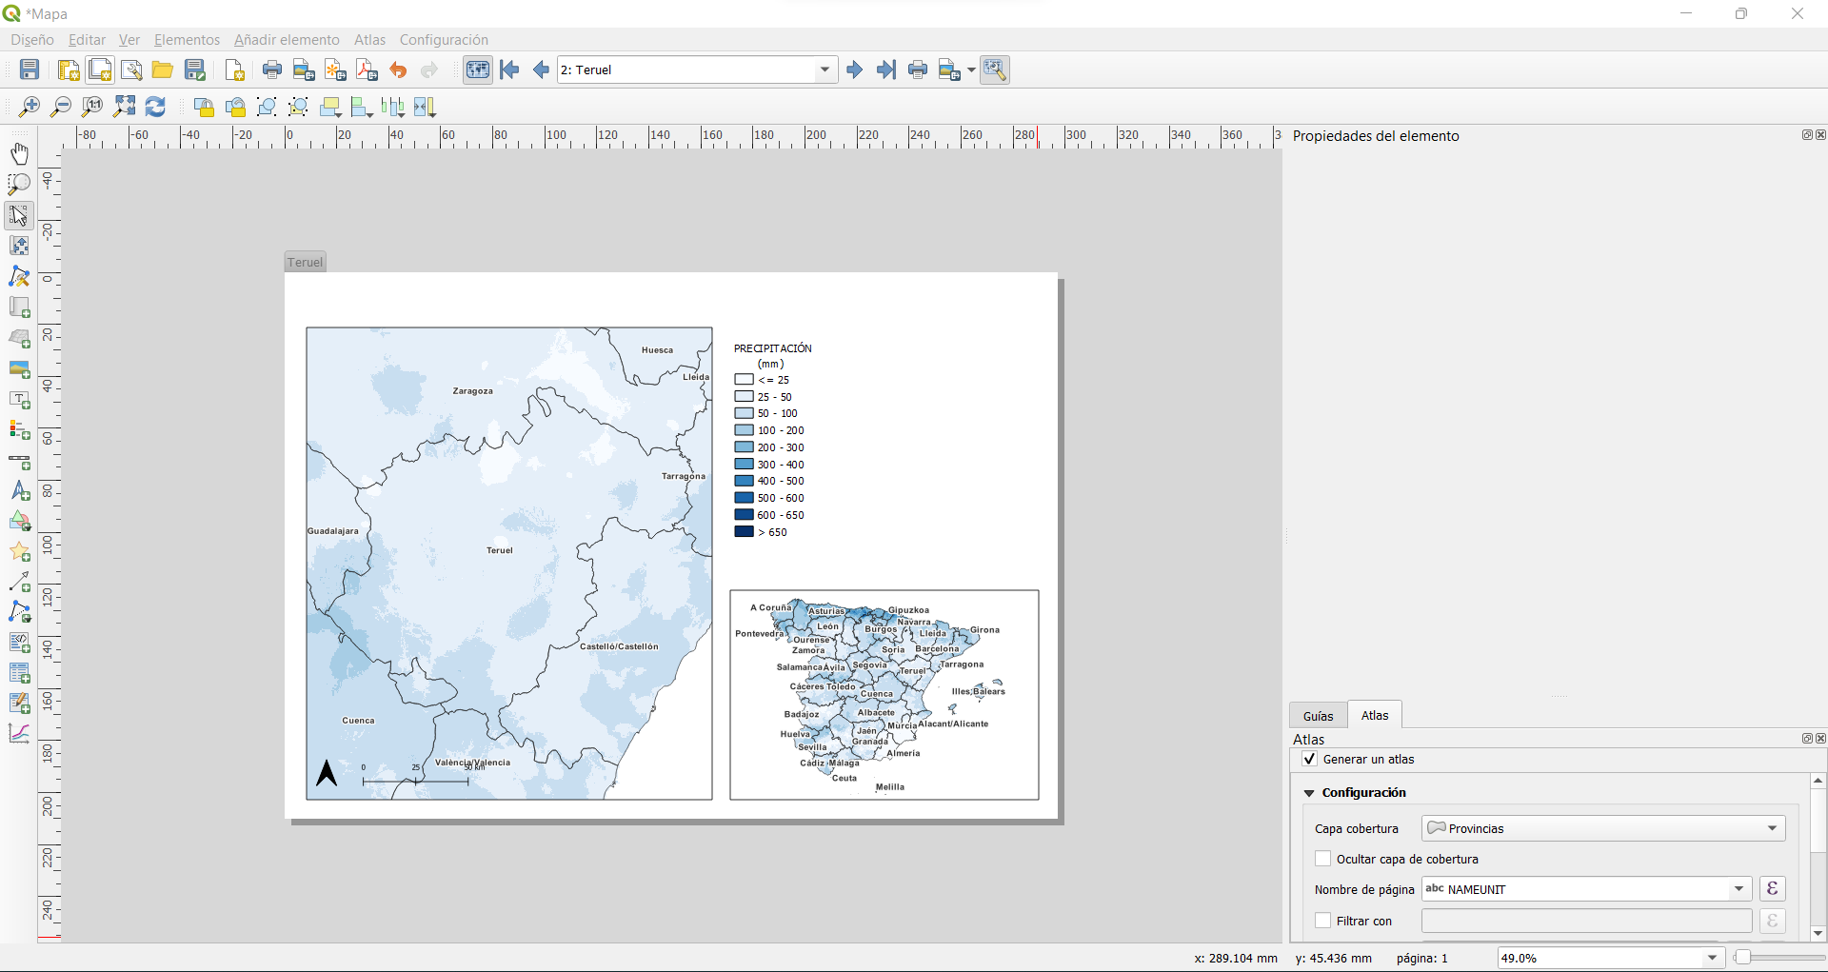
Task: Check the Filtrar con option
Action: pos(1323,920)
